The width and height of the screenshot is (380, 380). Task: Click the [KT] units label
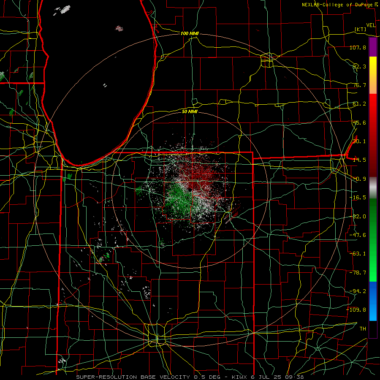click(360, 29)
